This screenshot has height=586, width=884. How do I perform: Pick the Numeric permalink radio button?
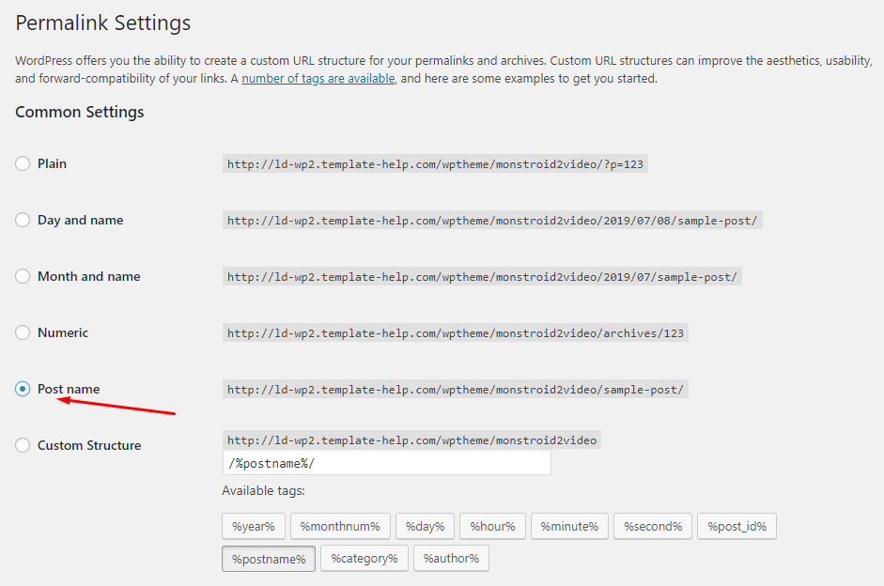pos(23,332)
